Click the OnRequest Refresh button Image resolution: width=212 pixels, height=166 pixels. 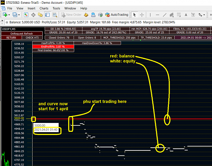pos(22,34)
